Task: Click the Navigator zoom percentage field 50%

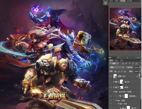Action: pyautogui.click(x=112, y=57)
